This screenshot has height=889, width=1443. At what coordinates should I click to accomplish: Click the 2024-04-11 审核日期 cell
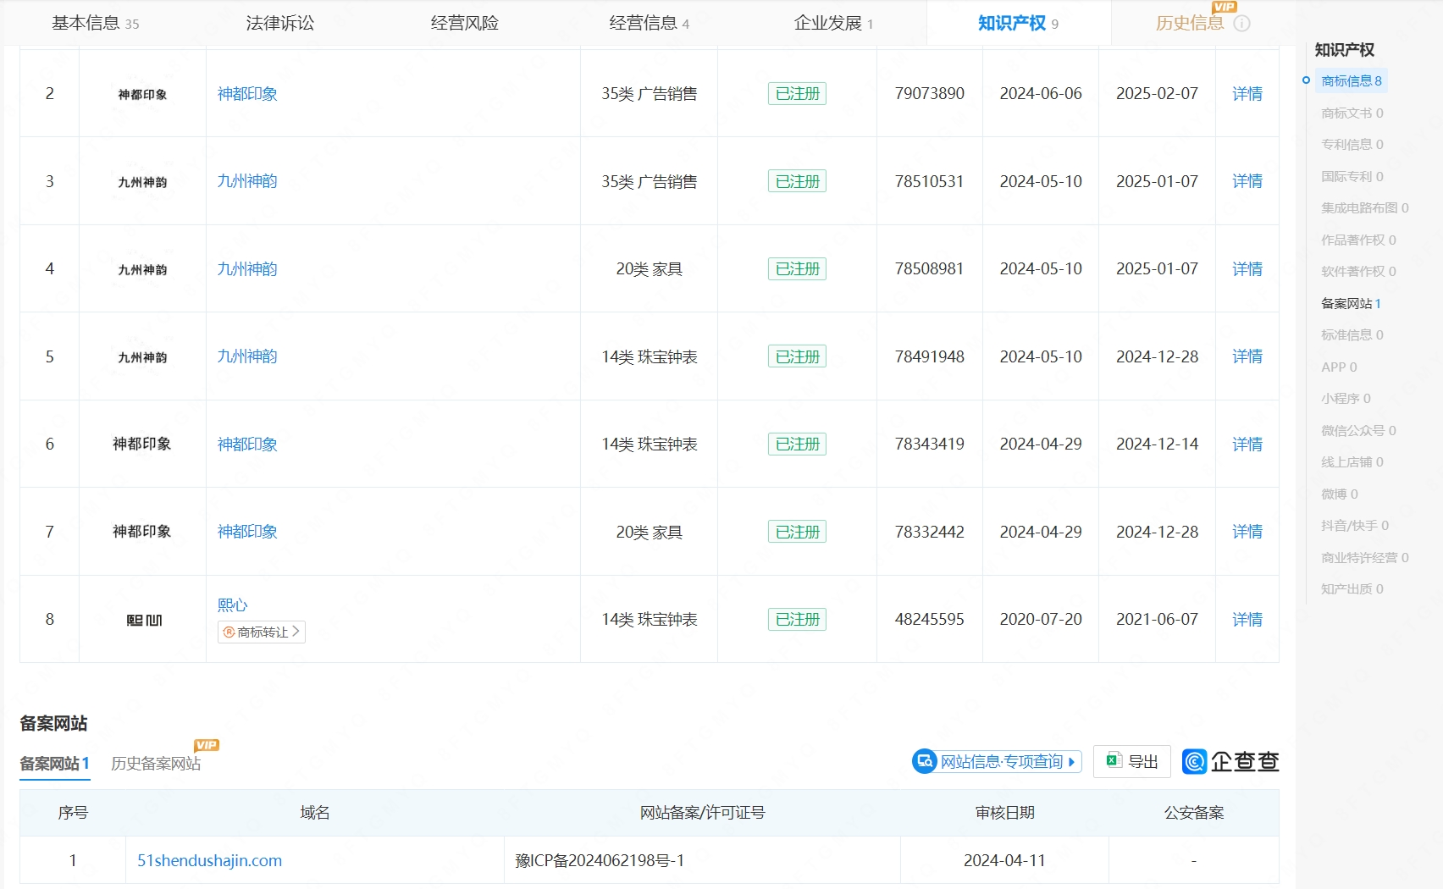click(1004, 860)
